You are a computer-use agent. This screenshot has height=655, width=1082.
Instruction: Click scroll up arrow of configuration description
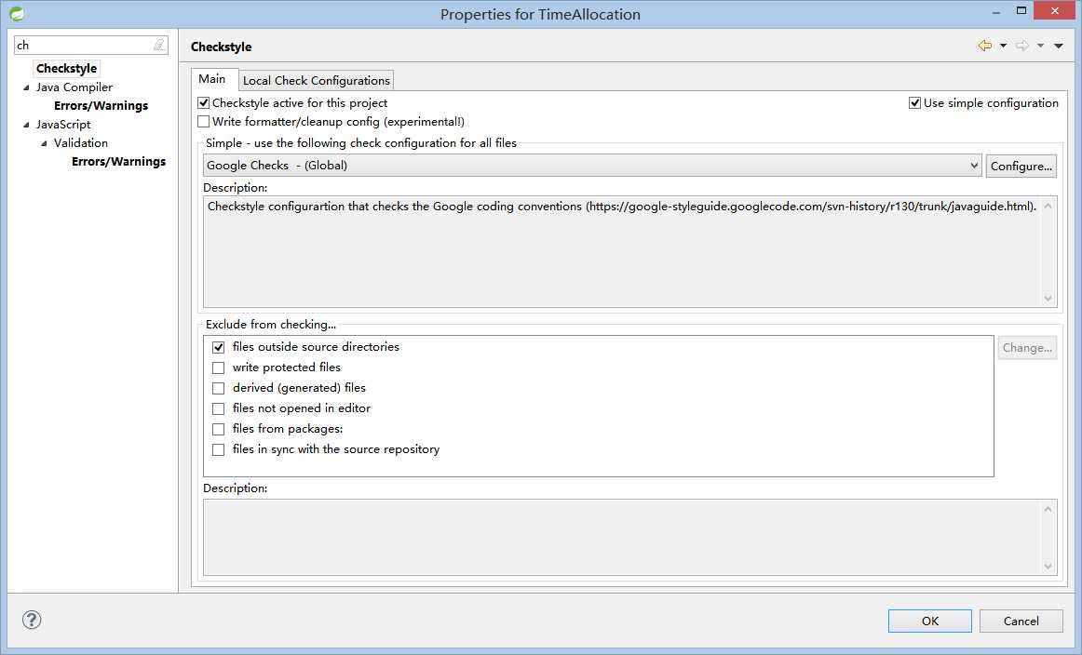pyautogui.click(x=1048, y=207)
